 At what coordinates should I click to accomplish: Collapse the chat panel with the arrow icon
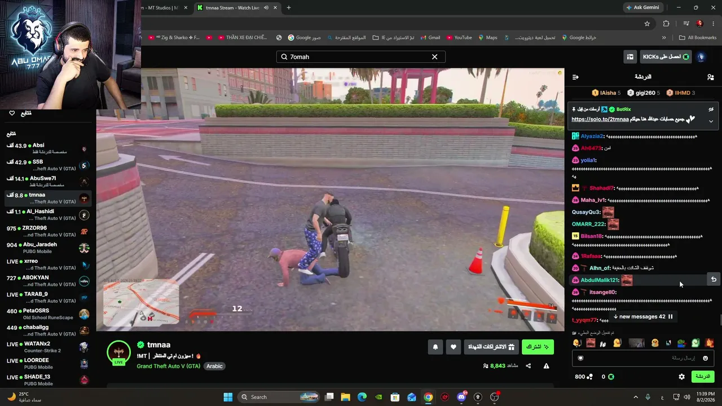(575, 77)
